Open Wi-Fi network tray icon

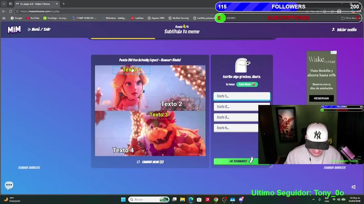click(x=334, y=199)
